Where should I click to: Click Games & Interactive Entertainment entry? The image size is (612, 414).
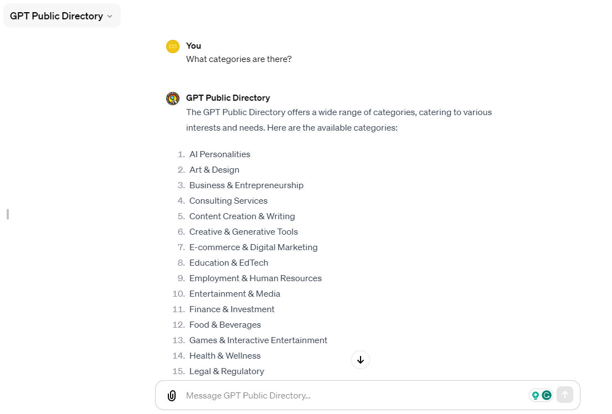(258, 340)
